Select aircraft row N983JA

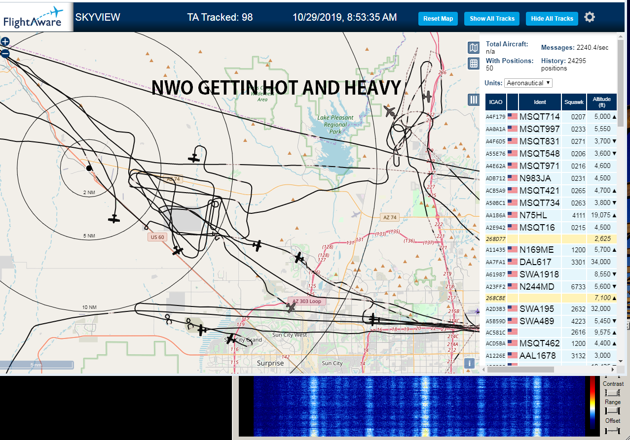pos(551,178)
